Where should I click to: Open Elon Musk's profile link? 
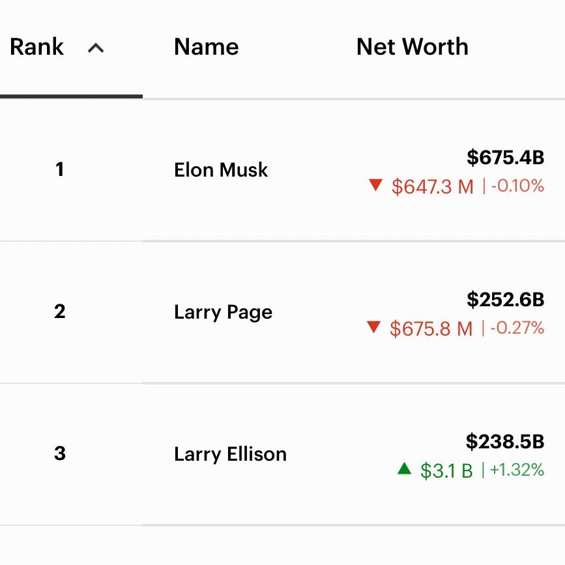click(221, 170)
